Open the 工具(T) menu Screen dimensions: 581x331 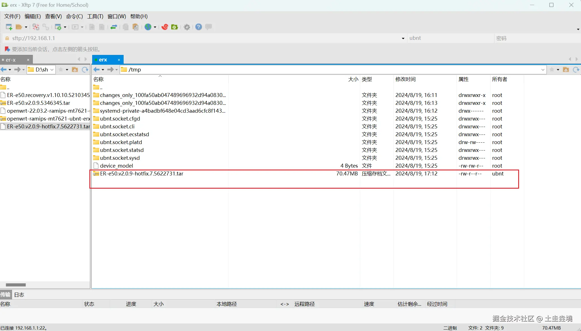tap(95, 16)
